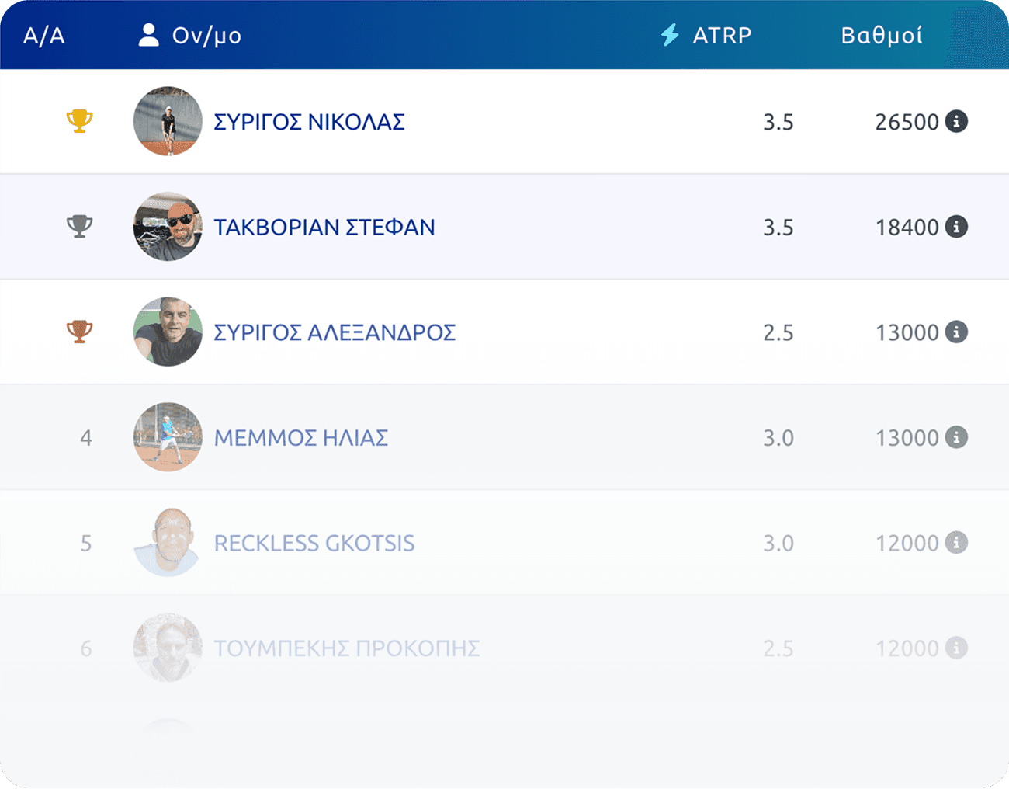Click ΤΟΥΜΠΕΚΗΣ ΠΡΟΚΟΠΗΣ name in sixth row
Image resolution: width=1009 pixels, height=789 pixels.
point(347,648)
